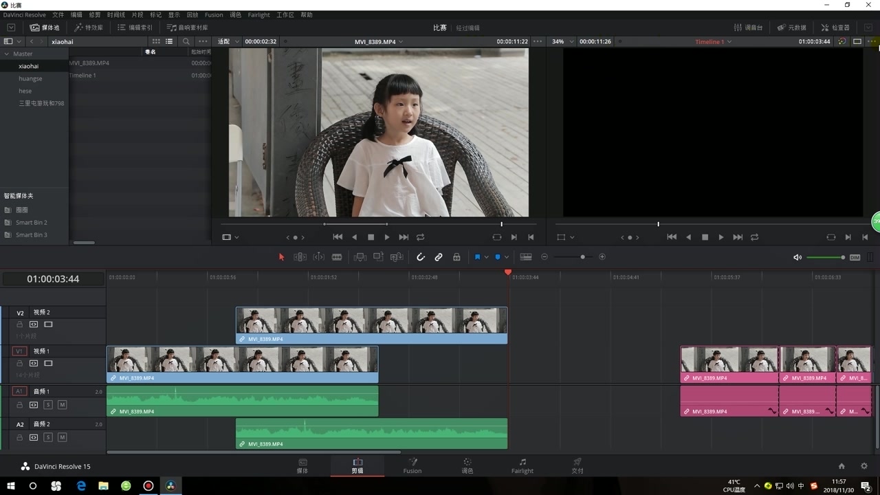
Task: Select the V1 destination track button
Action: pyautogui.click(x=19, y=351)
